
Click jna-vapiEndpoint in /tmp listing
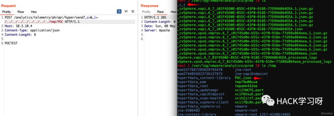click(x=251, y=74)
